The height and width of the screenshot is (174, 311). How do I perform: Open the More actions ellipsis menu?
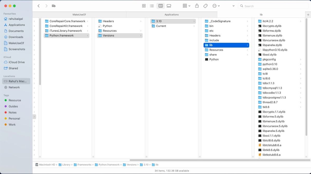point(216,6)
